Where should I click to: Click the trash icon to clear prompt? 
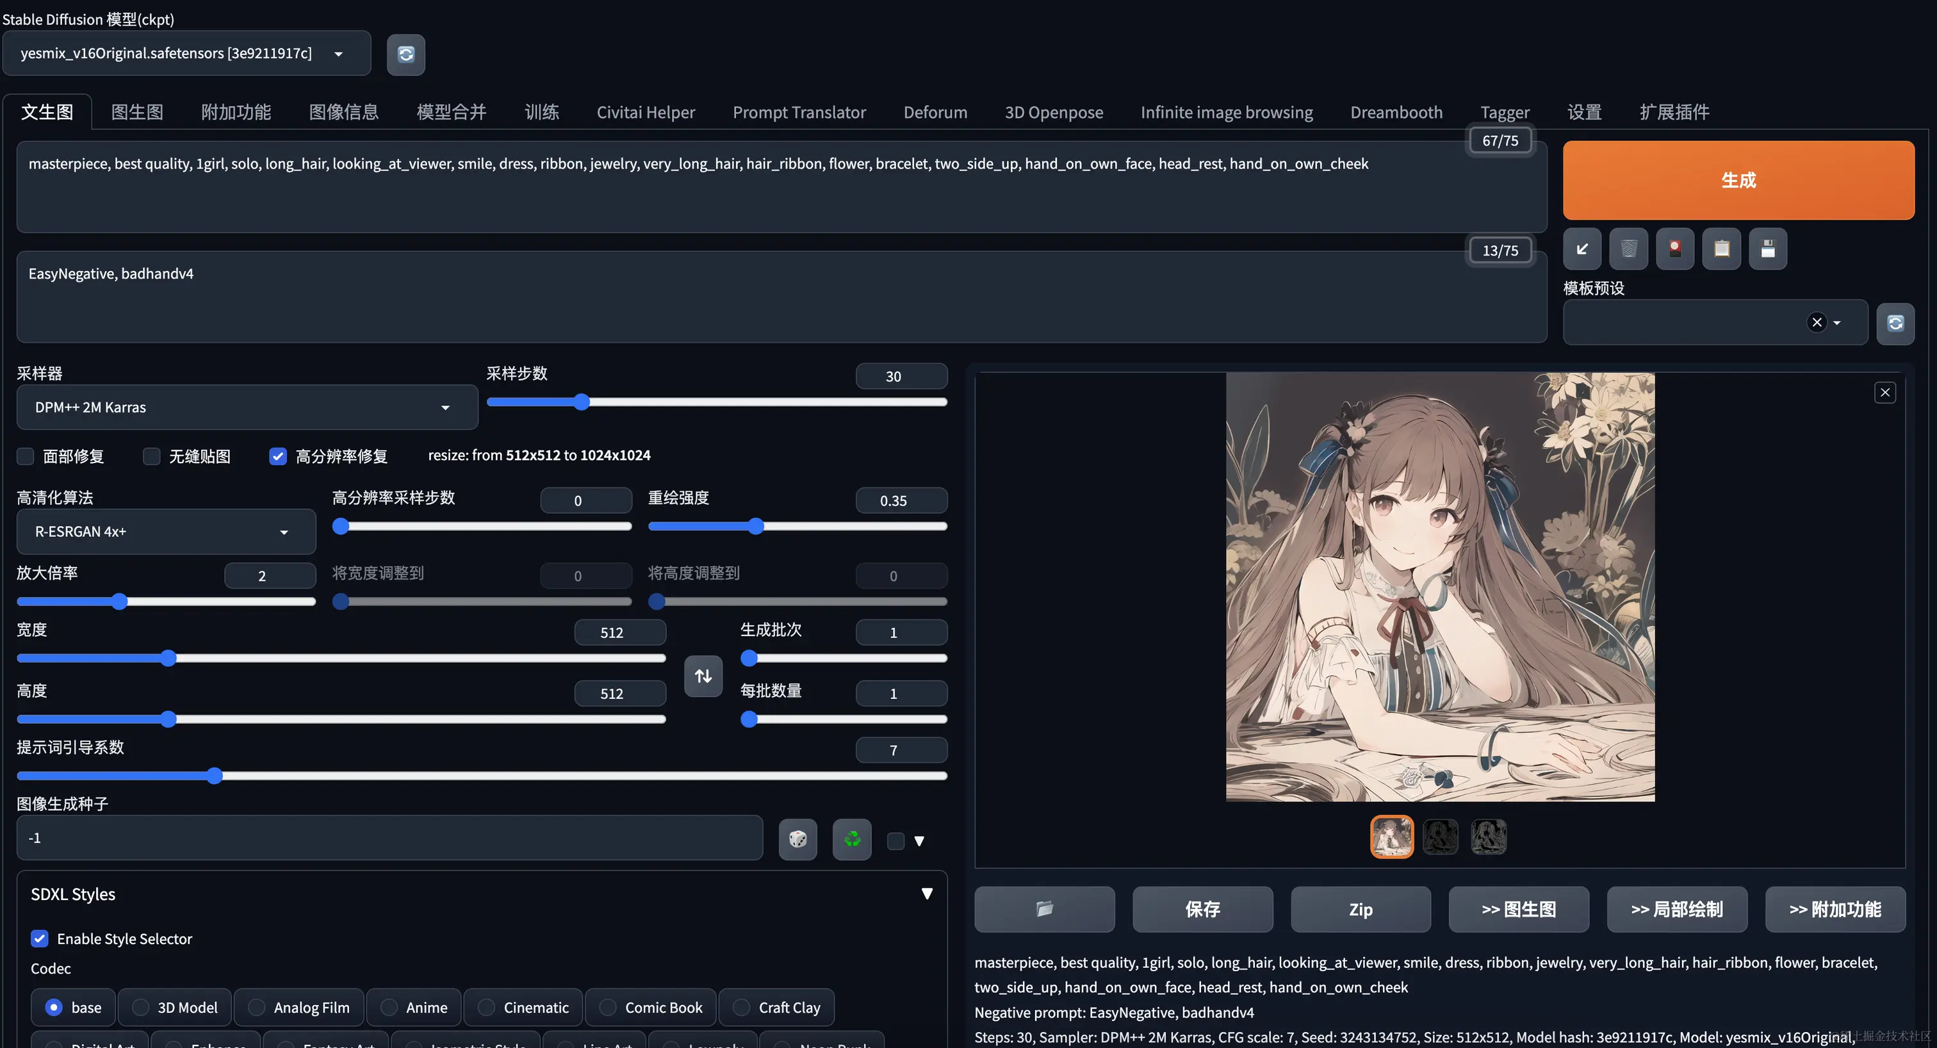pos(1628,249)
